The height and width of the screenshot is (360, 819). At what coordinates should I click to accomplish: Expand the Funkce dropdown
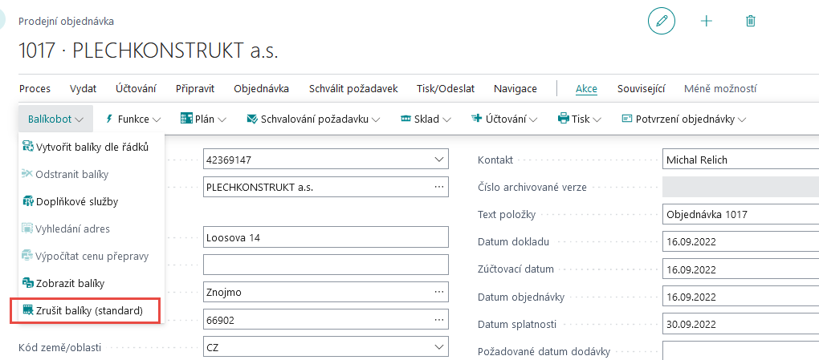click(x=157, y=119)
